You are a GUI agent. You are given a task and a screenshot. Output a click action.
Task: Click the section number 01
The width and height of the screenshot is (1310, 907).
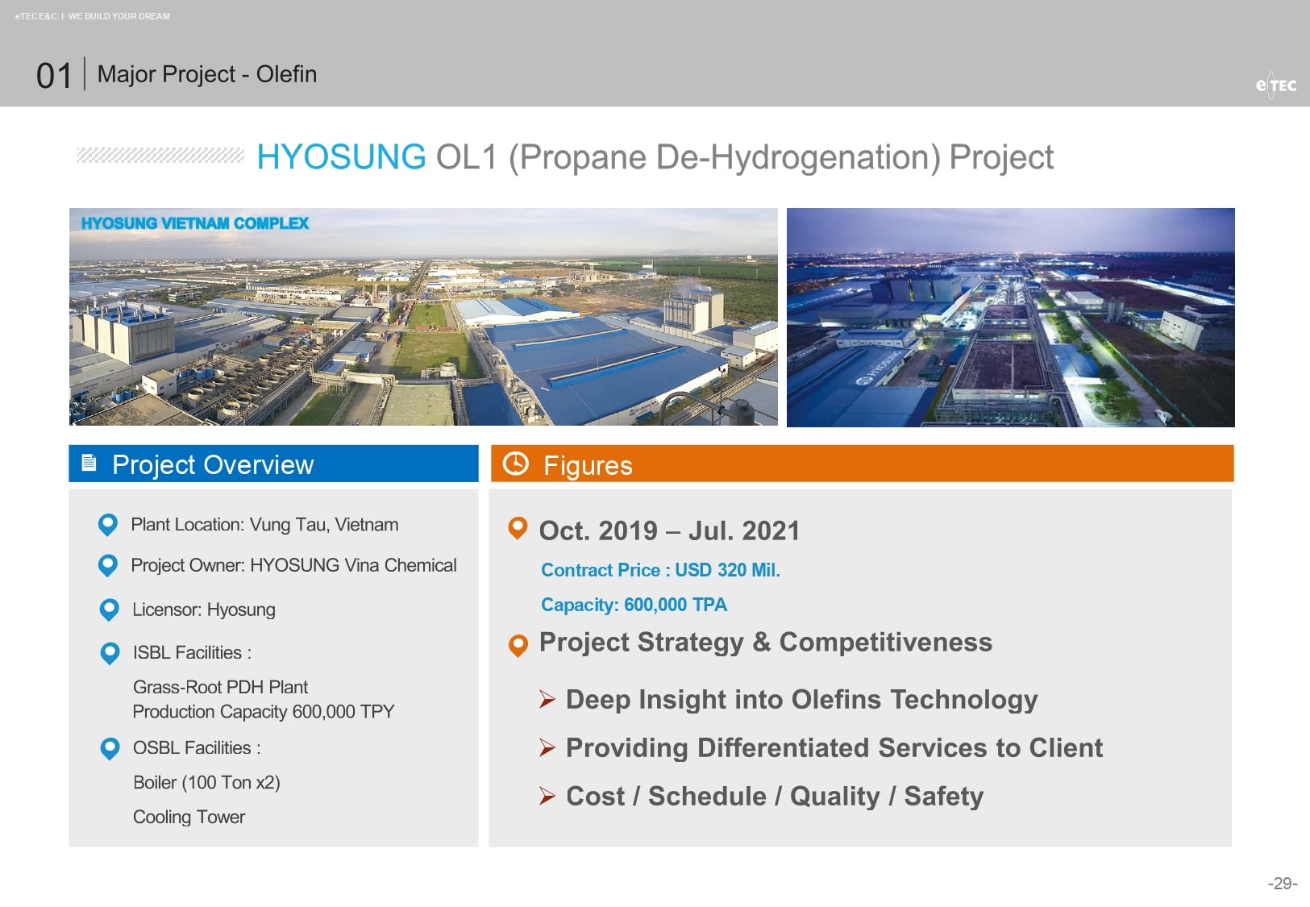click(54, 76)
